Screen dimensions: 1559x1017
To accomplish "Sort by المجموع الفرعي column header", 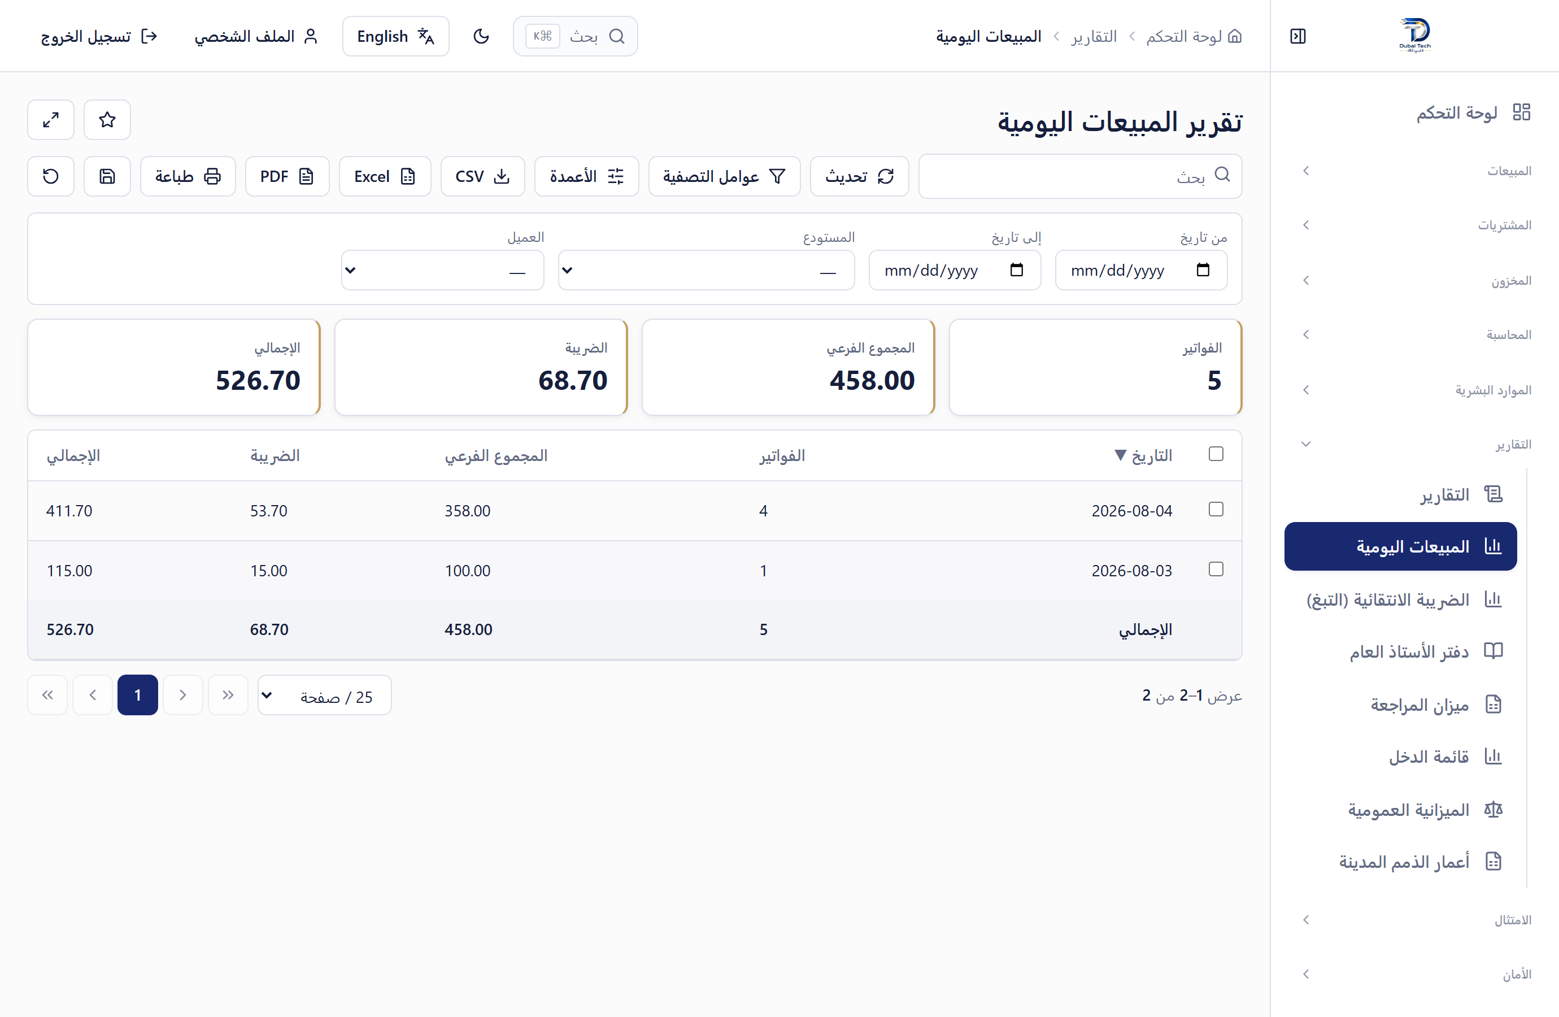I will 496,455.
